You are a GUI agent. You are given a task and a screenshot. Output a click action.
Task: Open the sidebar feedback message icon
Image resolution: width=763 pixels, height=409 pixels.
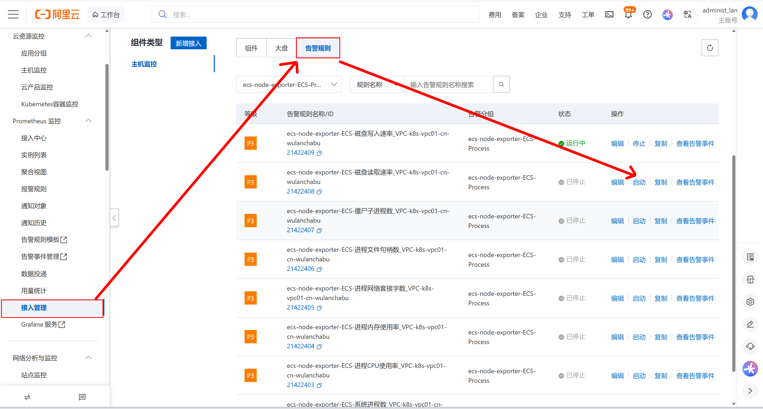[x=82, y=397]
